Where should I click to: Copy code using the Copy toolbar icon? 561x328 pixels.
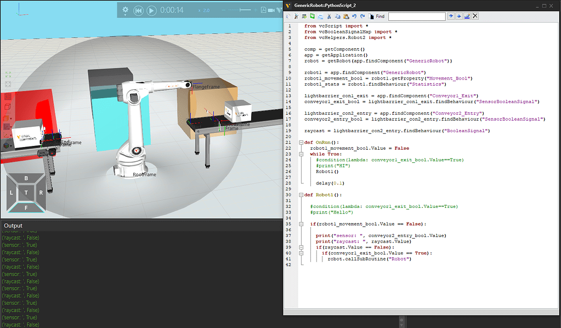338,16
